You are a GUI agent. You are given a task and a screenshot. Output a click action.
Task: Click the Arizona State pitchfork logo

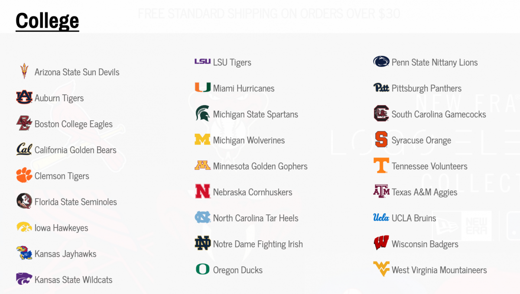pos(24,71)
